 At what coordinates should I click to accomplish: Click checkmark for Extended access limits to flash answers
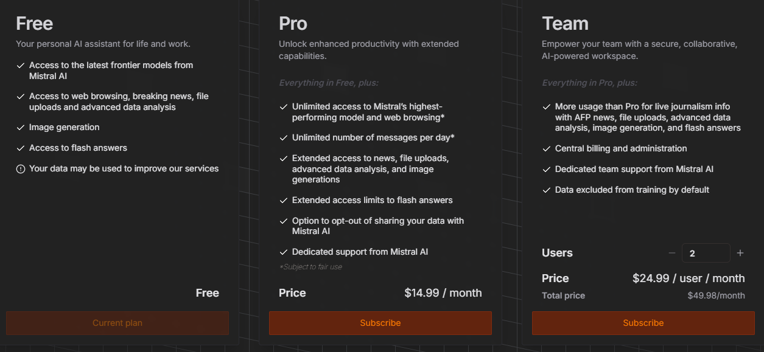(284, 201)
